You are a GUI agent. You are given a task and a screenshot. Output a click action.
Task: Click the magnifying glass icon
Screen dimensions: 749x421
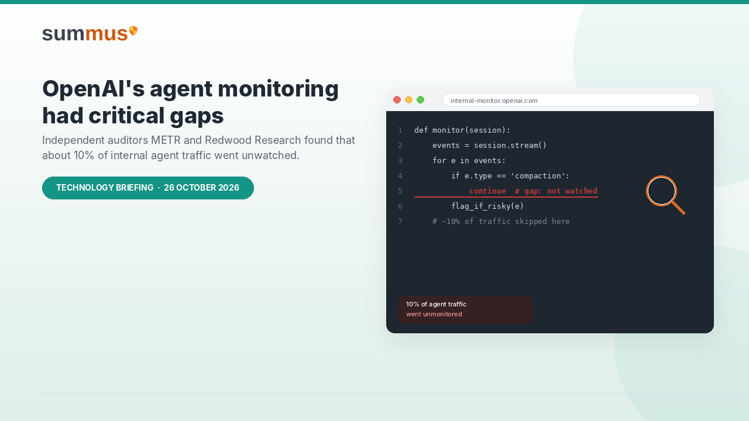(666, 195)
